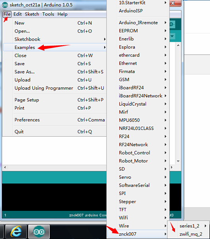Open the RF24 examples entry
Screen dimensions: 210x239
[138, 137]
